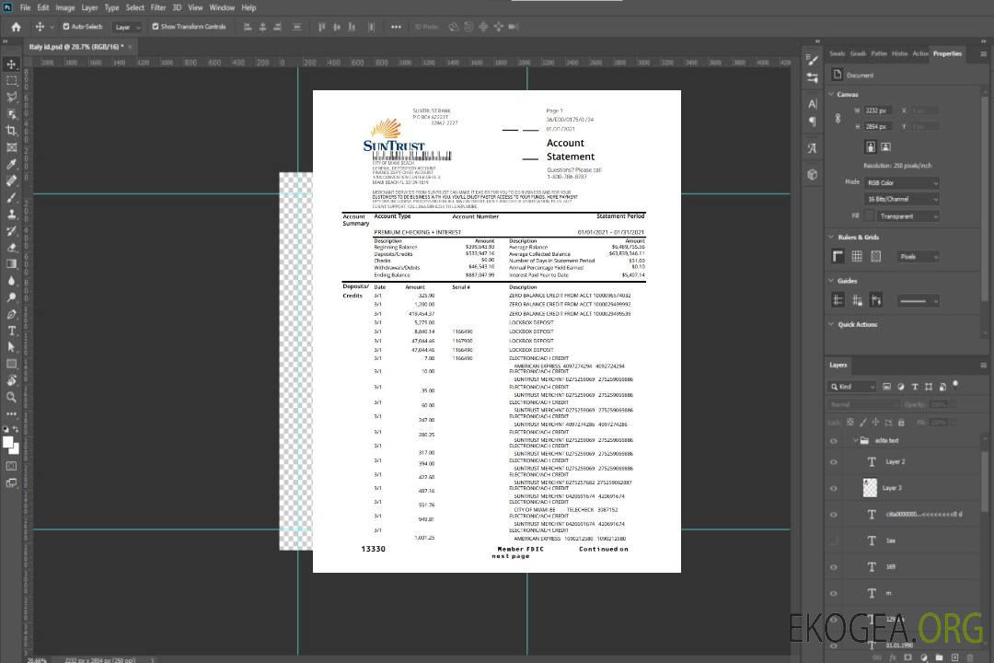This screenshot has width=994, height=663.
Task: Click the Document label in Properties
Action: coord(860,76)
